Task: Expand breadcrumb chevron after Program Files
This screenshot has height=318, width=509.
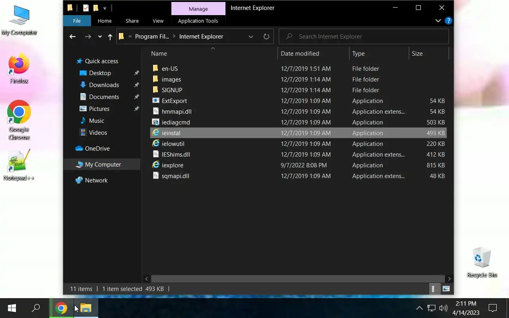Action: (174, 37)
